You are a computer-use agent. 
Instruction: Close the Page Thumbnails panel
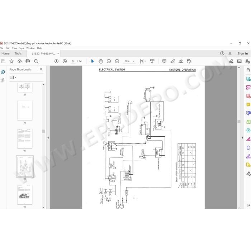point(41,69)
